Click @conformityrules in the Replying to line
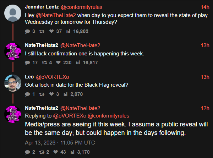Screen dimensions: 213x158 [109, 116]
